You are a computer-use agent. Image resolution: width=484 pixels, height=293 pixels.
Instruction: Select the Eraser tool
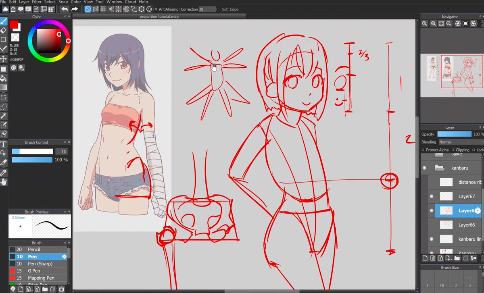pyautogui.click(x=3, y=30)
